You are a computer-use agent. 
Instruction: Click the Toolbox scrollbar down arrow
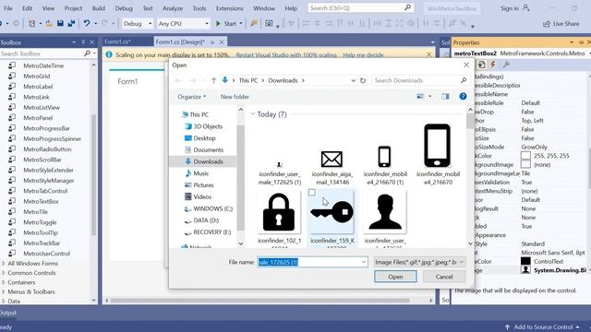point(93,301)
